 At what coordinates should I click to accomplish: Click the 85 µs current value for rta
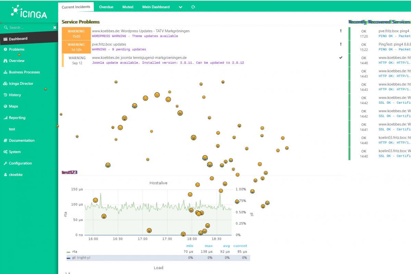point(242,252)
